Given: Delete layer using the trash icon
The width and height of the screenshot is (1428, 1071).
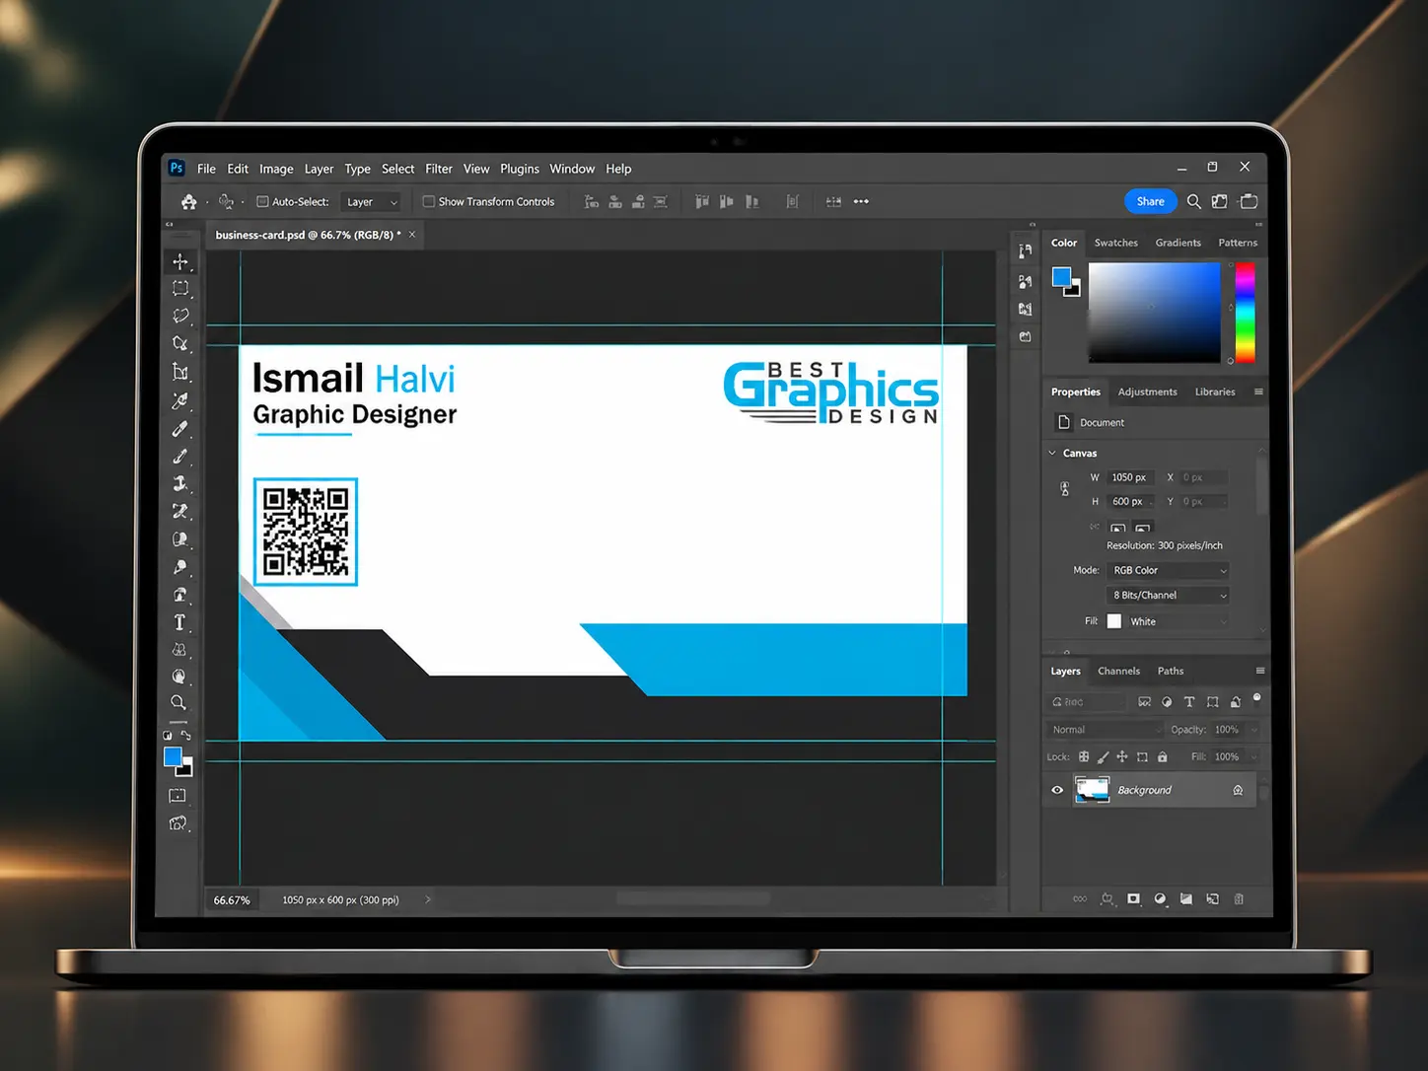Looking at the screenshot, I should pyautogui.click(x=1240, y=899).
